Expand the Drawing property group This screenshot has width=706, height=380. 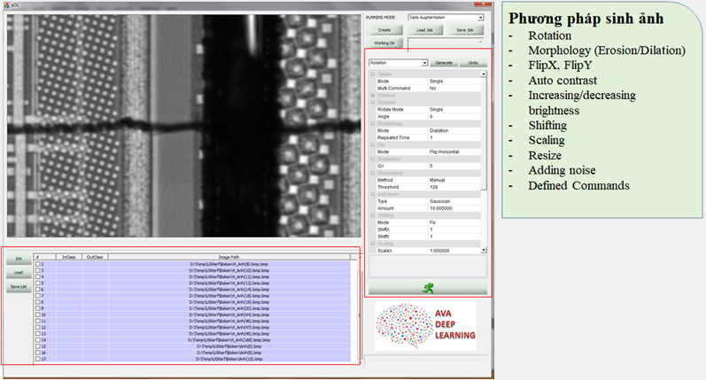tap(373, 96)
